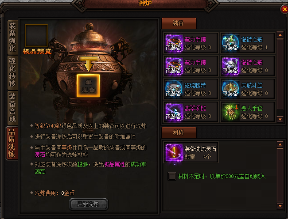The width and height of the screenshot is (288, 219).
Task: Open the 强化转移 side tab
Action: point(12,73)
